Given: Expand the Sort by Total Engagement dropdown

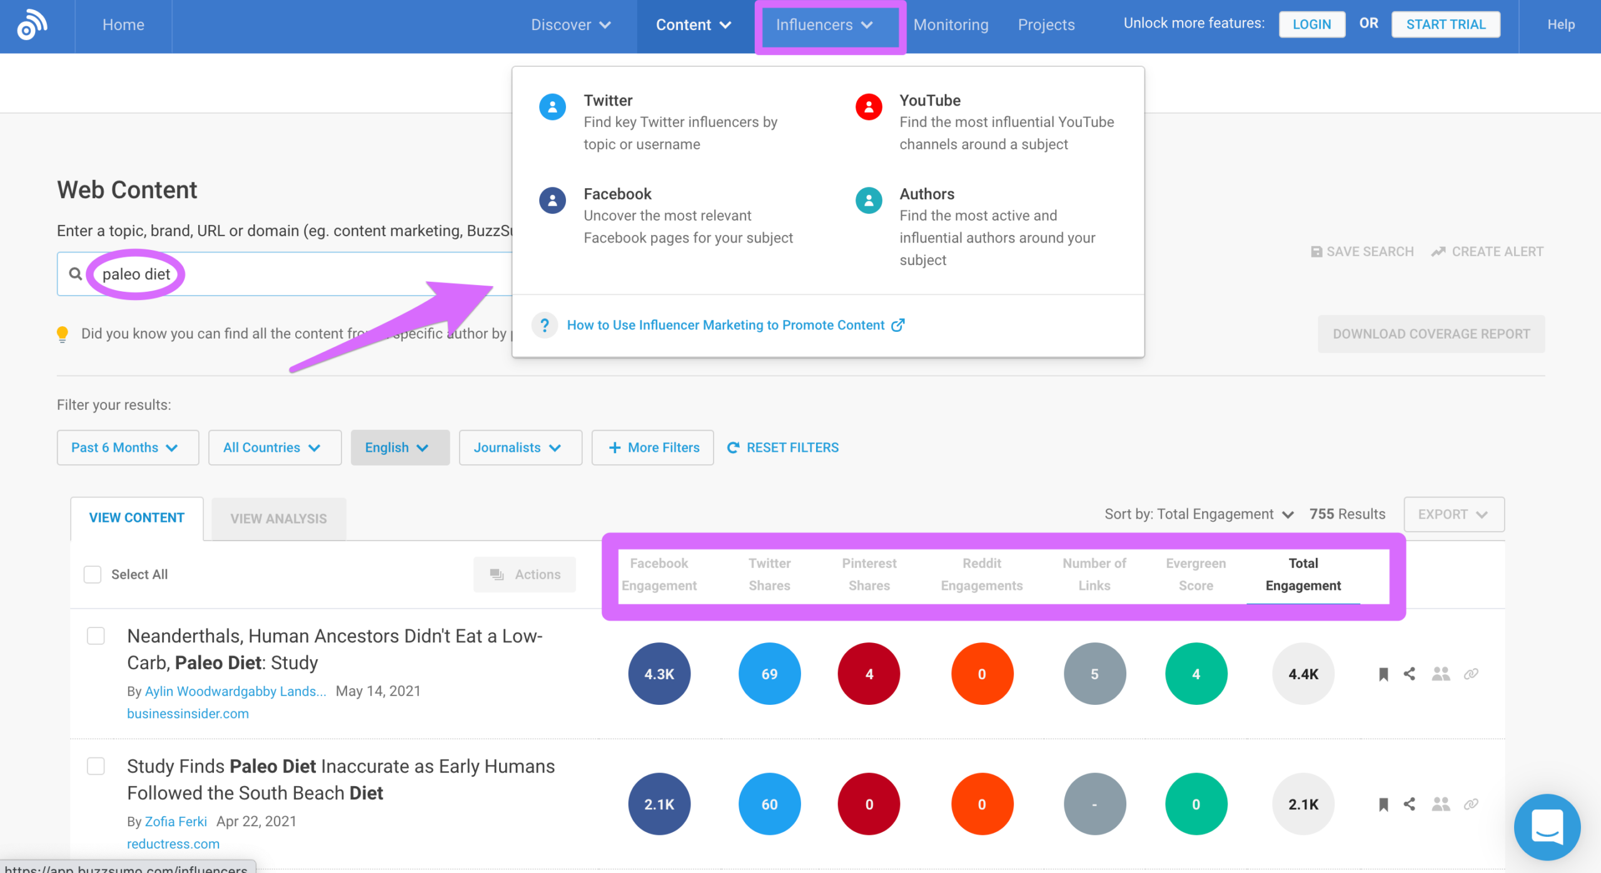Looking at the screenshot, I should [x=1199, y=514].
